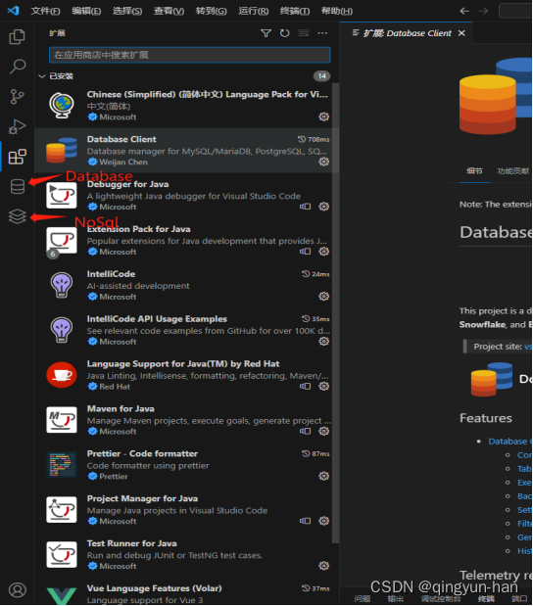Open manage gear for Extension Pack for Java
This screenshot has height=606, width=533.
point(323,252)
